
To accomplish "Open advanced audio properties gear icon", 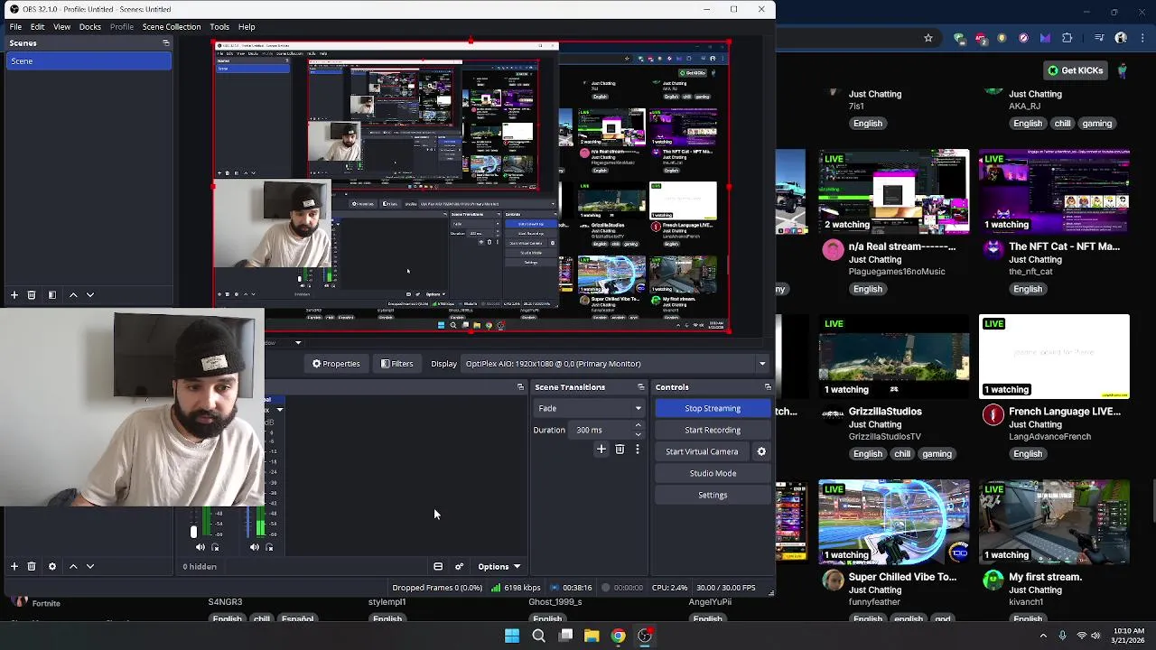I will 459,567.
